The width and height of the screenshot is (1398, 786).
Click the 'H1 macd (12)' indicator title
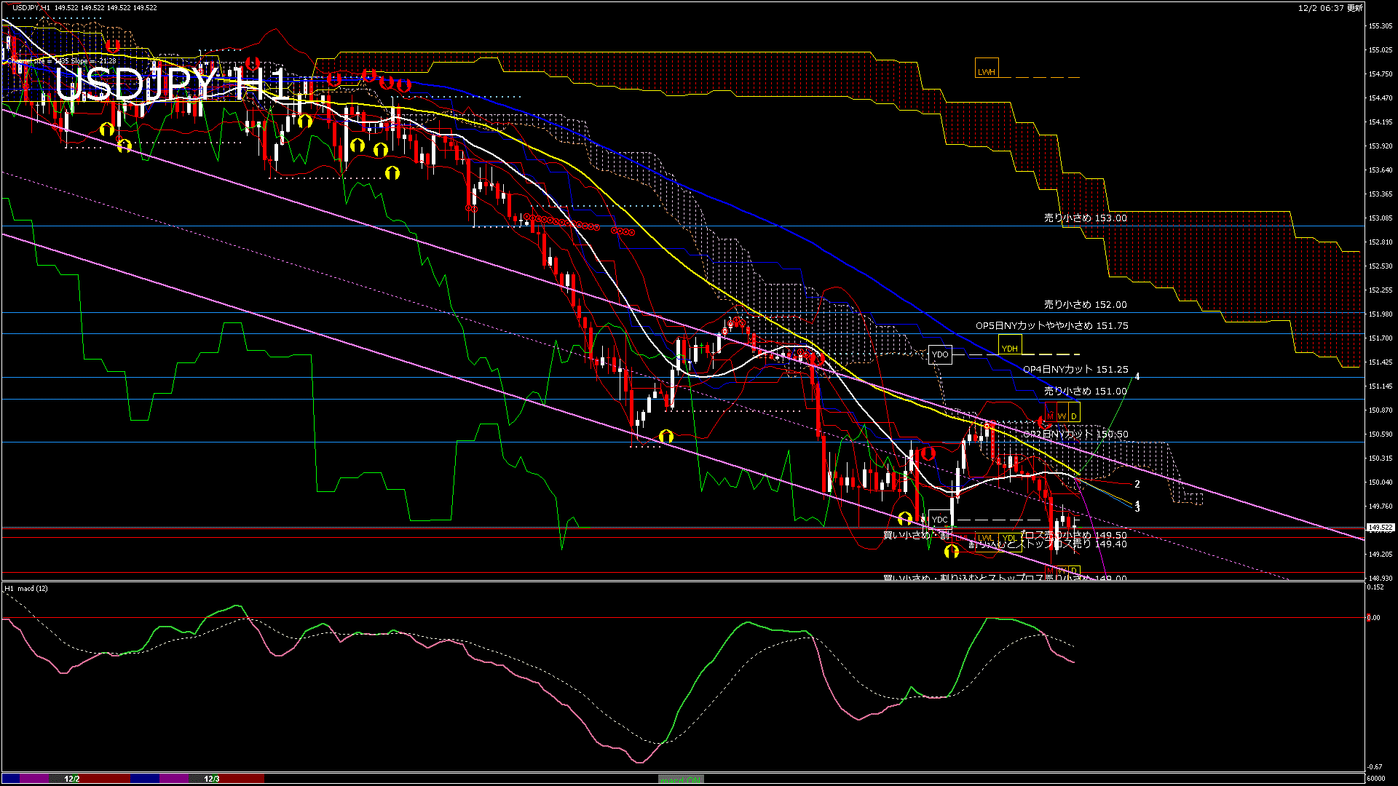27,588
